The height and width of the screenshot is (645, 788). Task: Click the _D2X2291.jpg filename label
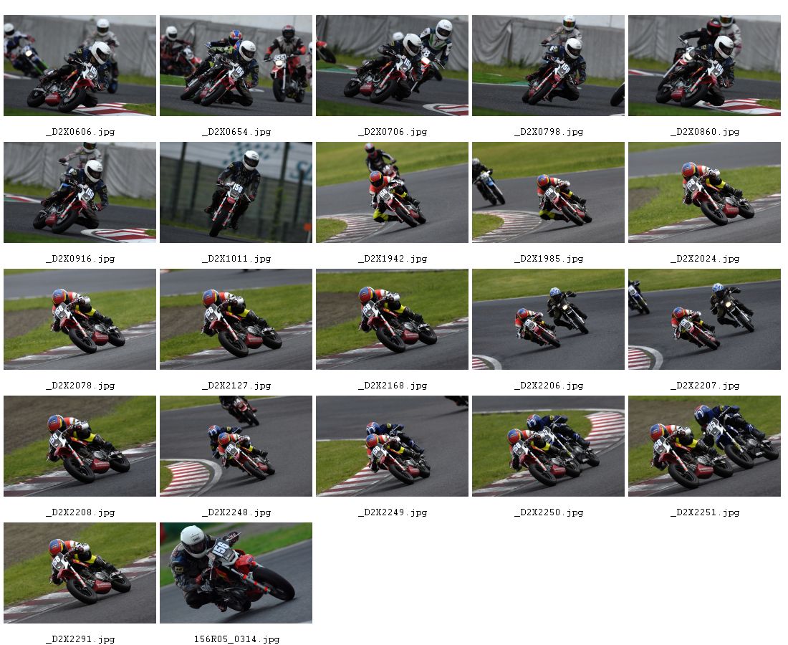click(80, 639)
